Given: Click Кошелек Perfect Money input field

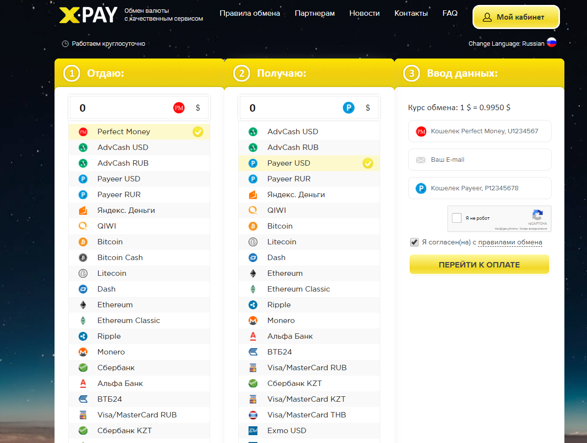Looking at the screenshot, I should pos(479,131).
